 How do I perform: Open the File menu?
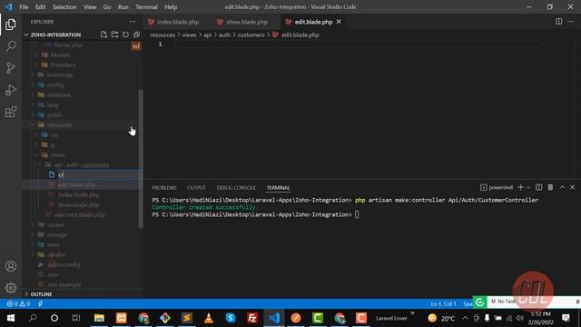(24, 7)
